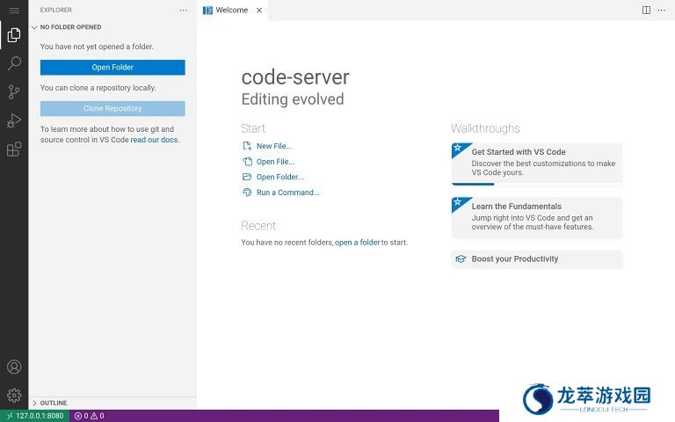Click the New File... link
The image size is (675, 422).
[273, 146]
